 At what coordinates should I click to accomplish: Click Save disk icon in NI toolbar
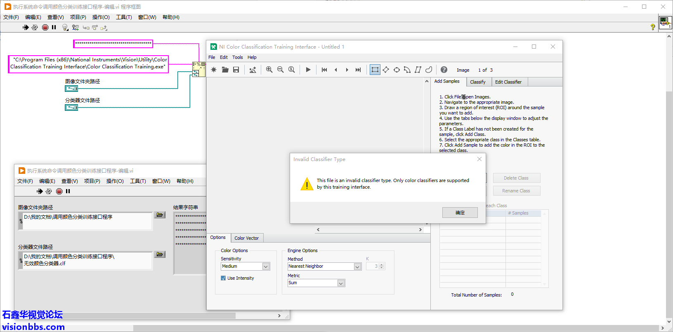pos(236,70)
